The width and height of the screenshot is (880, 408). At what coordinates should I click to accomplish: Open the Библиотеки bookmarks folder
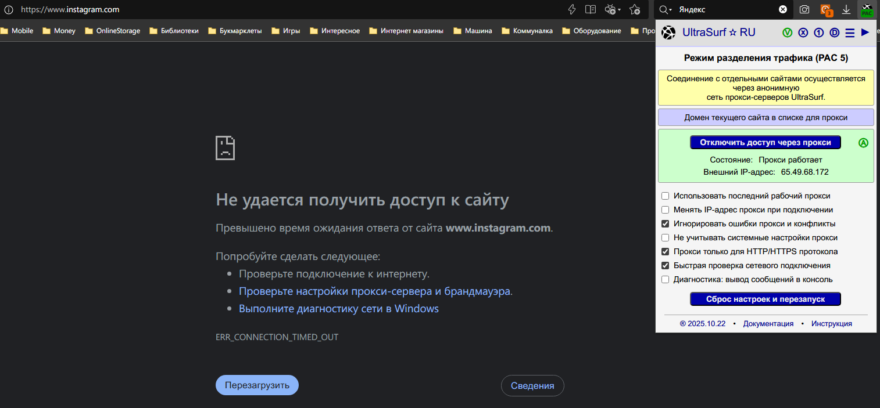tap(174, 31)
